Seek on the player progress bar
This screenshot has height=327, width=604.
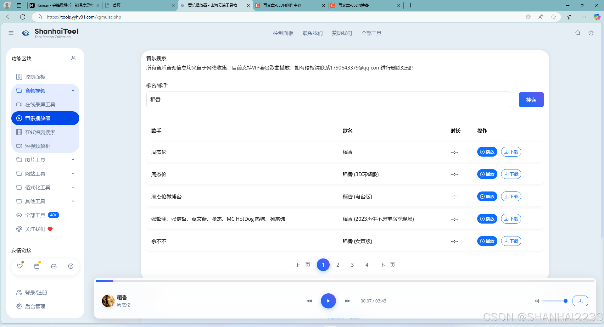click(x=345, y=280)
